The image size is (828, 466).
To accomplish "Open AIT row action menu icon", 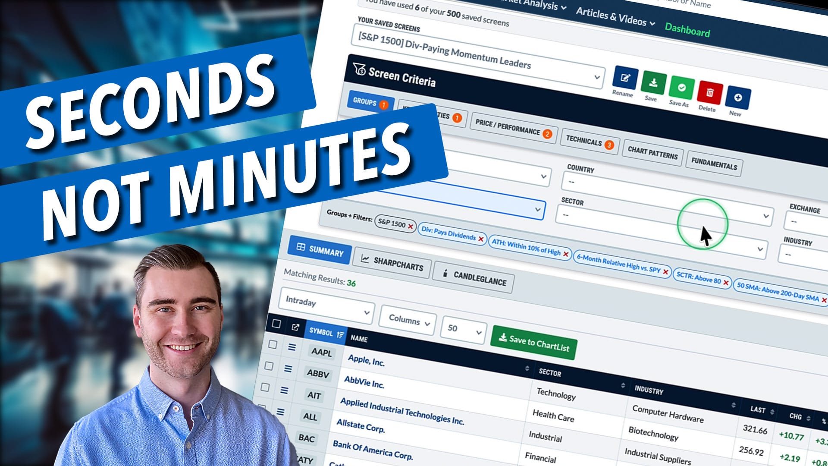I will tap(284, 390).
